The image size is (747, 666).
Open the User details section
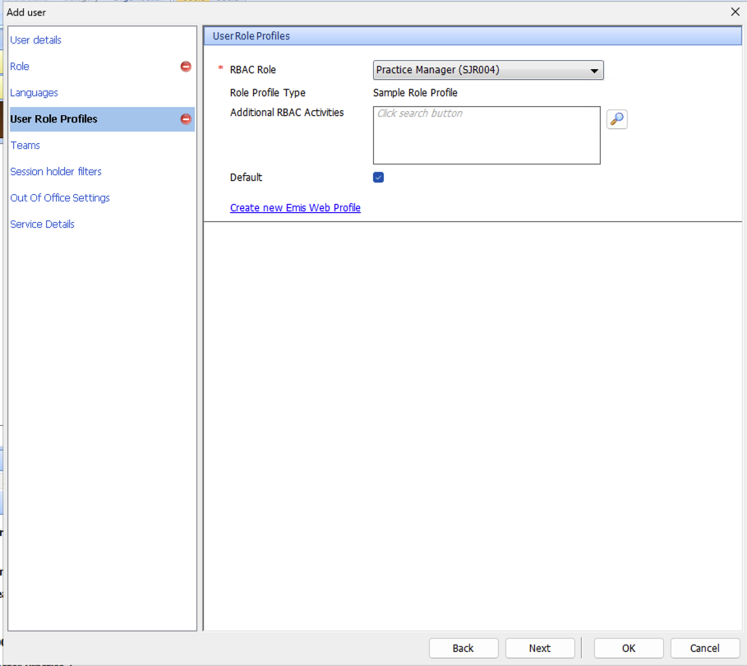[x=35, y=40]
